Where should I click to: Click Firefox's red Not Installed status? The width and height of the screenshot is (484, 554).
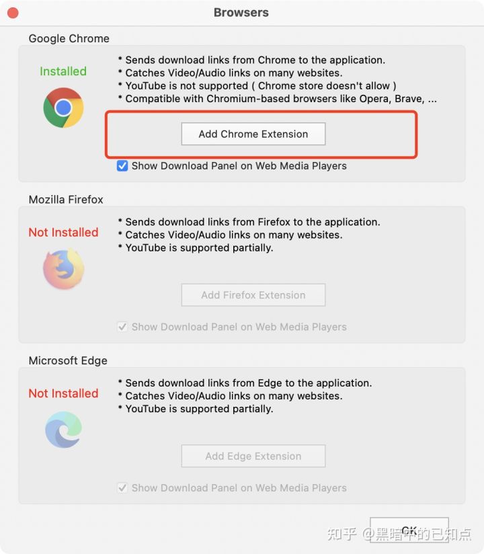[x=64, y=233]
